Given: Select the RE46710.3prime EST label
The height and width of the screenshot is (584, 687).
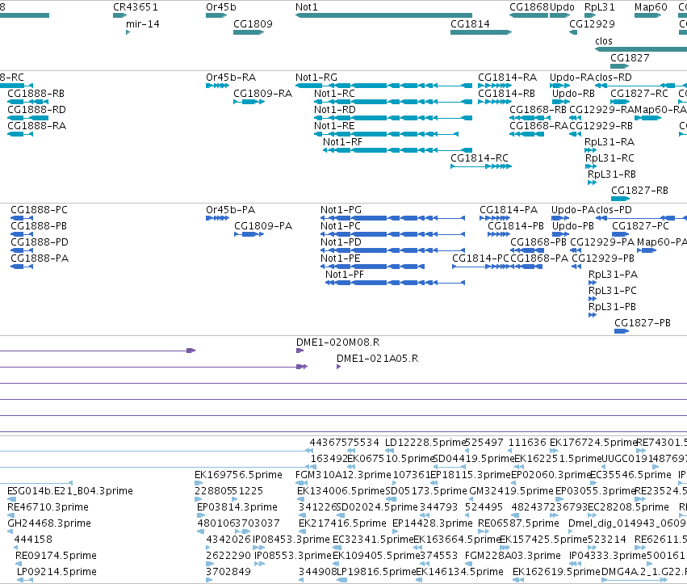Looking at the screenshot, I should click(48, 506).
